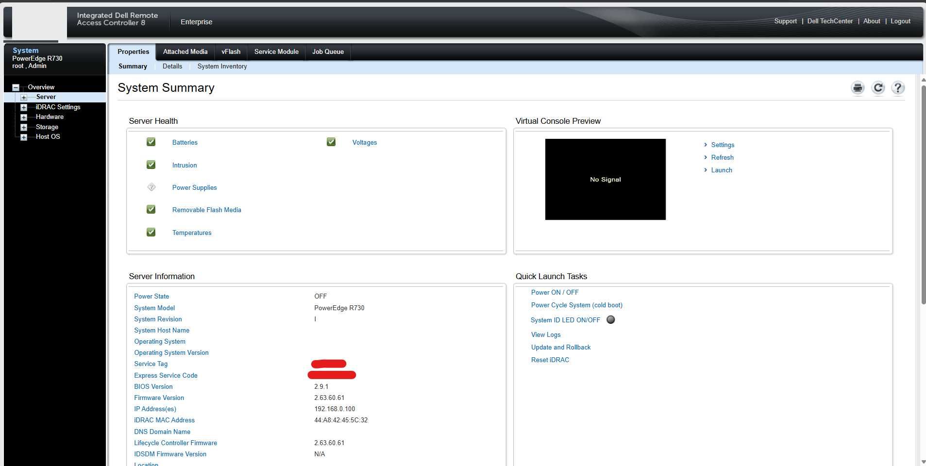
Task: Open the About link
Action: click(x=872, y=21)
